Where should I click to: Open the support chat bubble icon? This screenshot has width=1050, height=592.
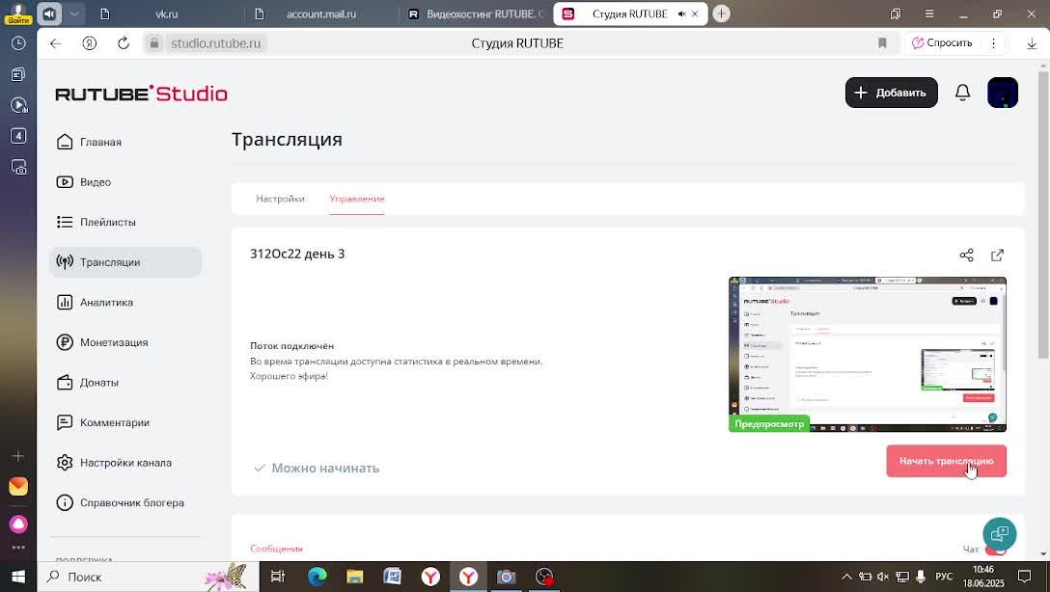click(x=999, y=533)
